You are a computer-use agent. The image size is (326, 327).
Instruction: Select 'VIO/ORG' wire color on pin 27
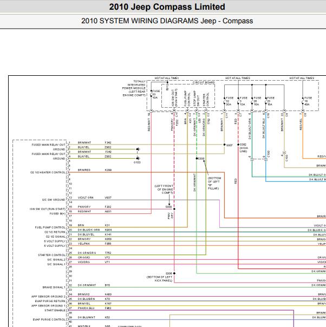pyautogui.click(x=84, y=262)
